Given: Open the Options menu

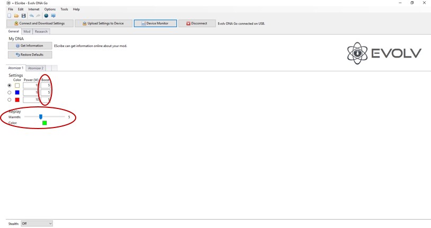Looking at the screenshot, I should [x=50, y=9].
